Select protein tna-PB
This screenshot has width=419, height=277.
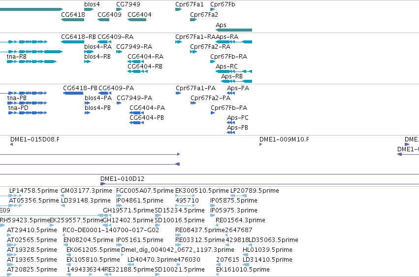(17, 98)
